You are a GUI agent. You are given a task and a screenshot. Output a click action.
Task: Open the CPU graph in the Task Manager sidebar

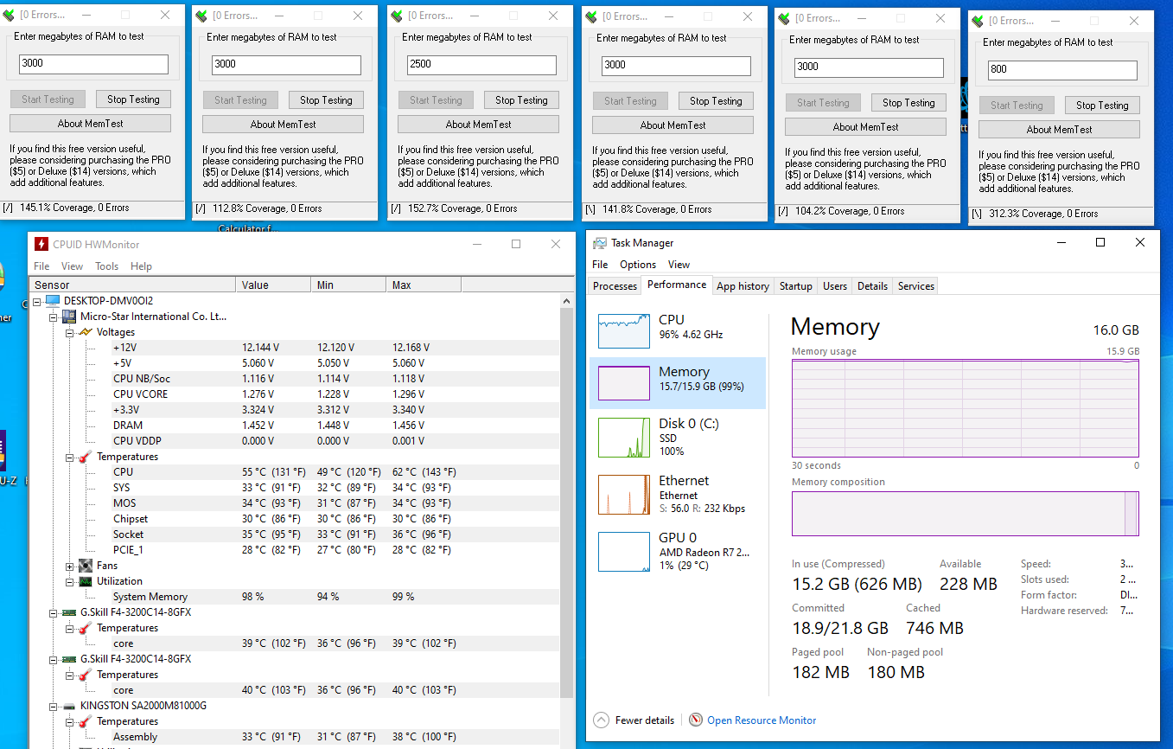pyautogui.click(x=623, y=331)
